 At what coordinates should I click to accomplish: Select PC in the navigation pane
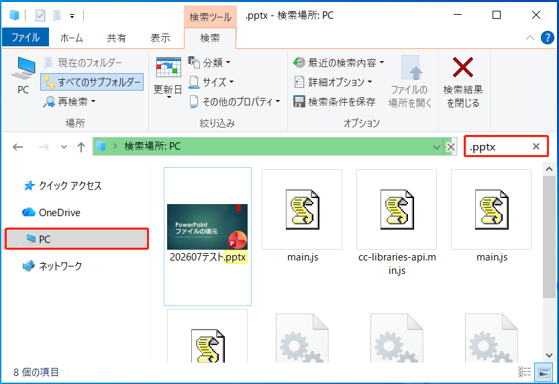77,239
